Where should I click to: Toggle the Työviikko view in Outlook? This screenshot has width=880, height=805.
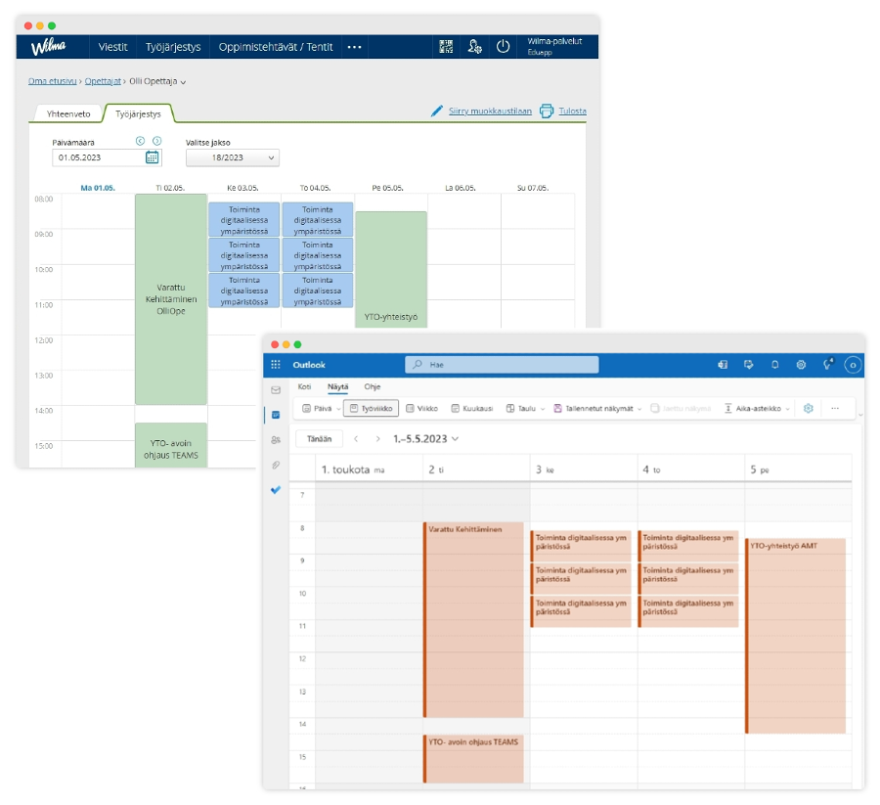pos(371,408)
